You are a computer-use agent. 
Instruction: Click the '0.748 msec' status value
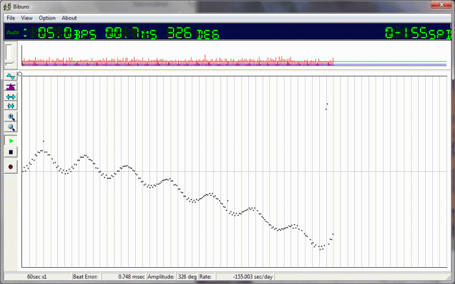click(x=131, y=277)
